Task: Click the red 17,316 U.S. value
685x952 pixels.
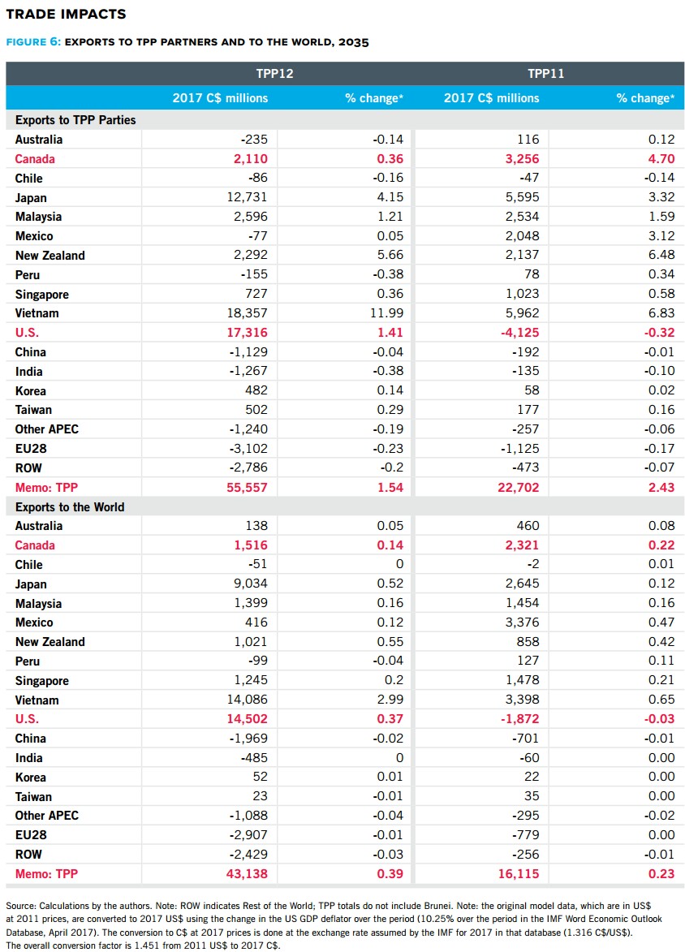Action: coord(245,333)
